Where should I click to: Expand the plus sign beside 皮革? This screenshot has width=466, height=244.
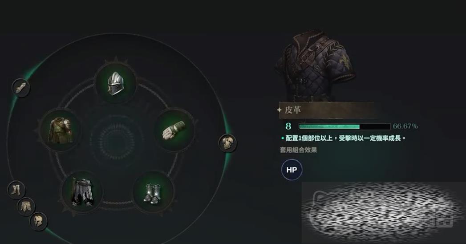(x=279, y=110)
